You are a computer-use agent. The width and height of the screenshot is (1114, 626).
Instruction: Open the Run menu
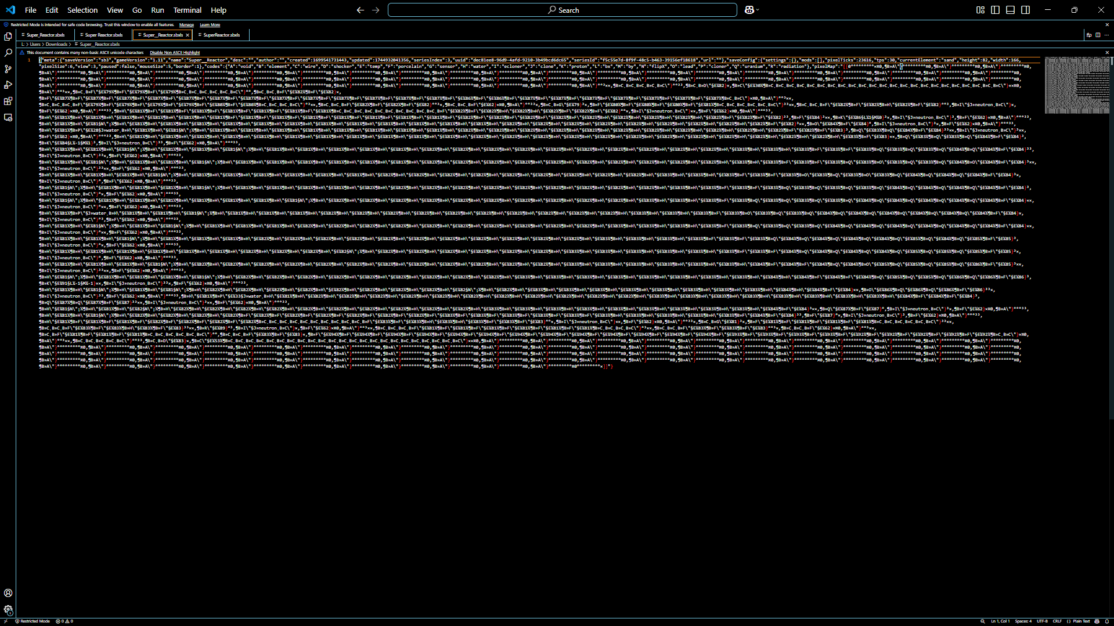[x=157, y=10]
